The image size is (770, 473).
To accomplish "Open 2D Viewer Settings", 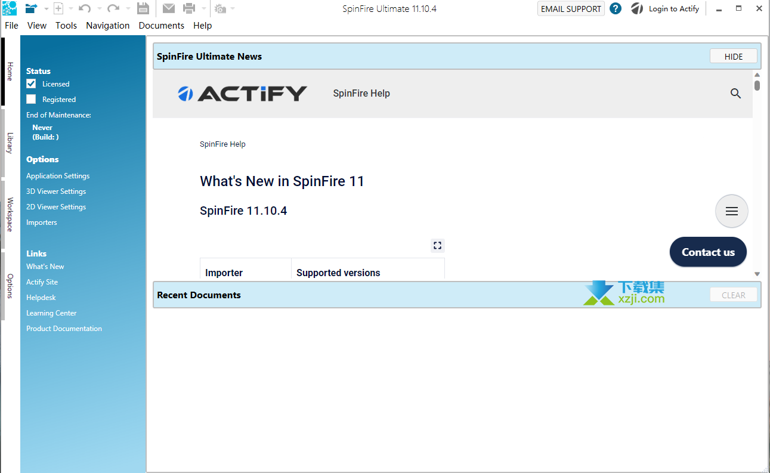I will point(56,207).
